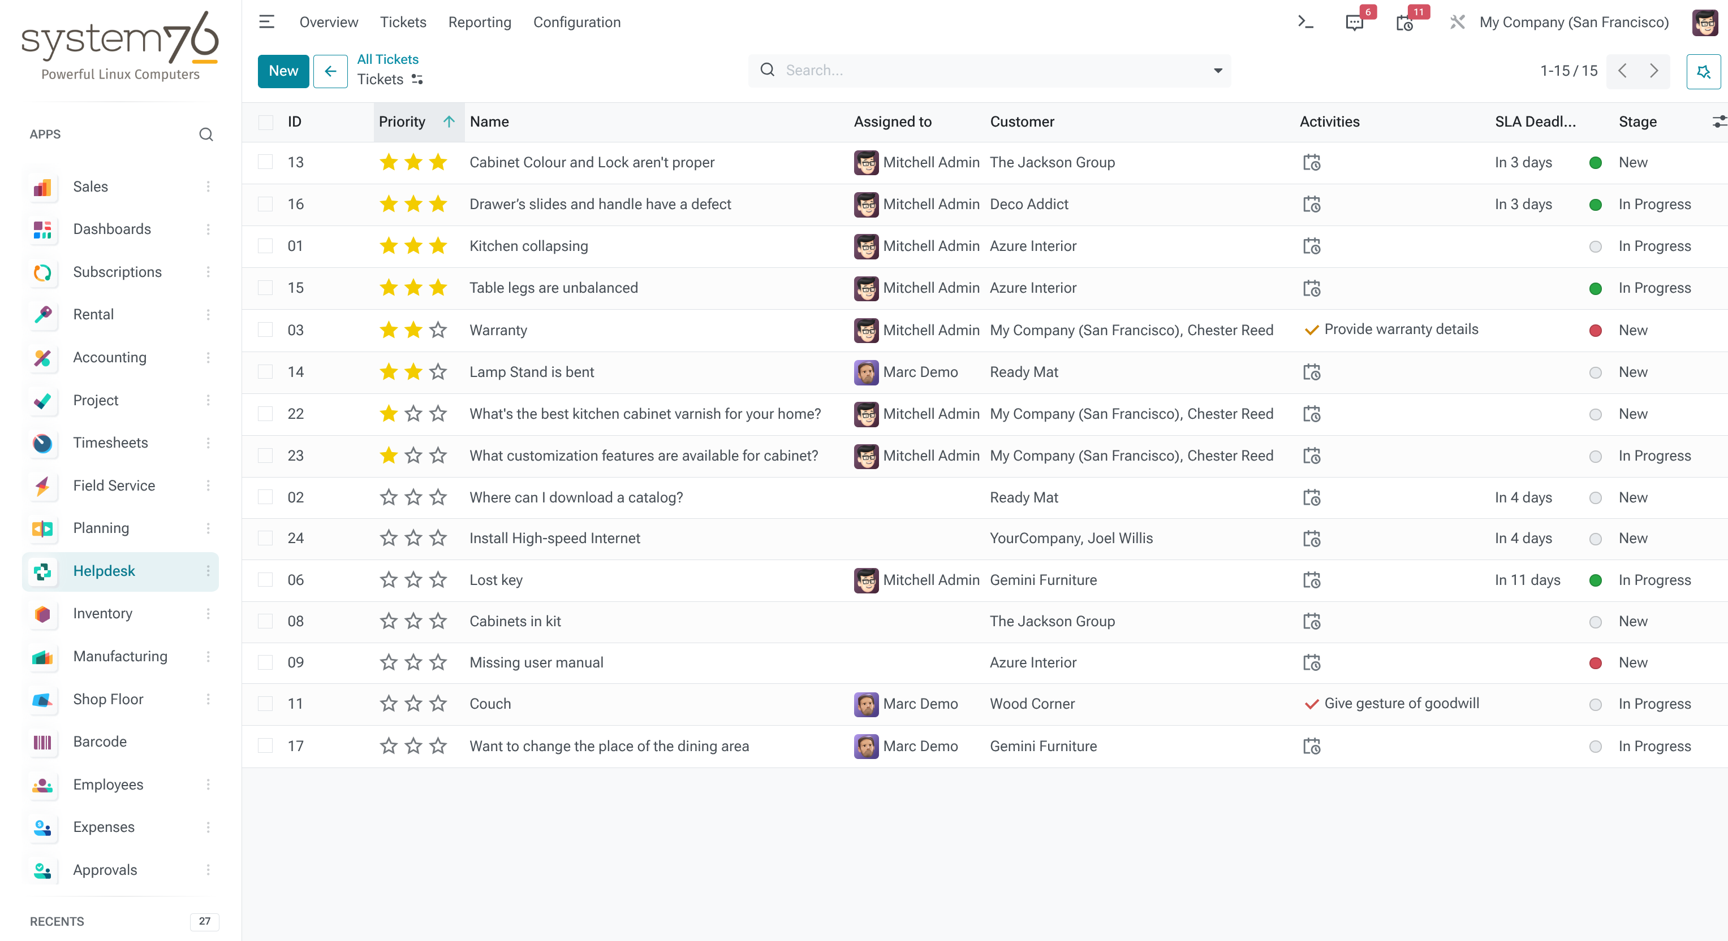The width and height of the screenshot is (1728, 941).
Task: Open the conversations icon with 6 badge
Action: tap(1354, 23)
